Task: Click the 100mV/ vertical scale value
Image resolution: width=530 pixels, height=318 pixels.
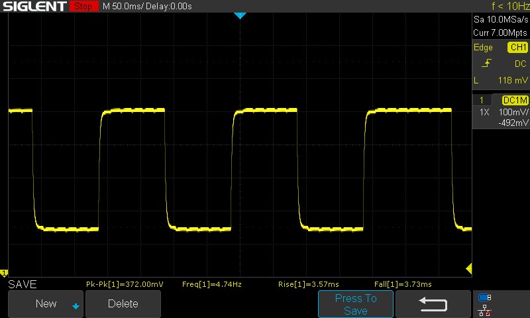Action: point(513,112)
